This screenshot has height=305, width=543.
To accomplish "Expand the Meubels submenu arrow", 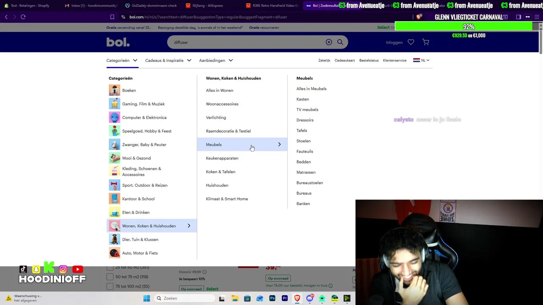I will [x=279, y=144].
